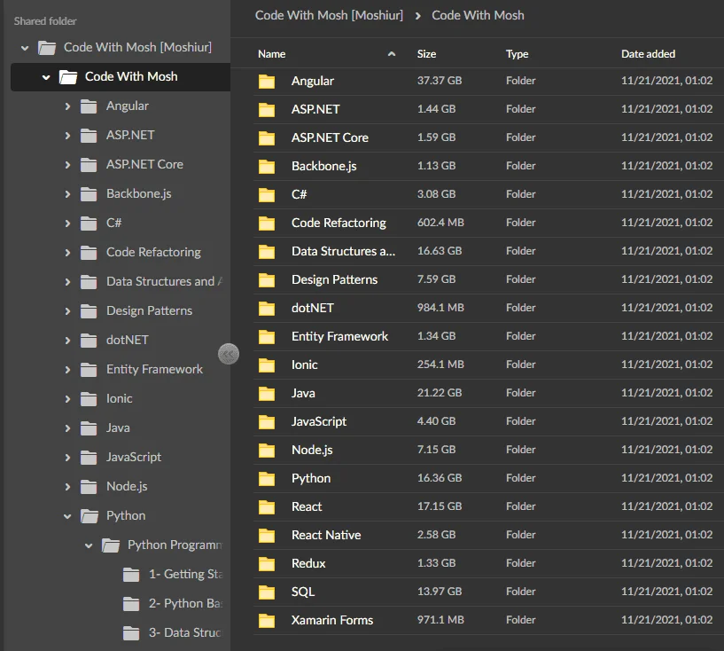Expand the Design Patterns tree node
Screen dimensions: 724x651
click(67, 311)
